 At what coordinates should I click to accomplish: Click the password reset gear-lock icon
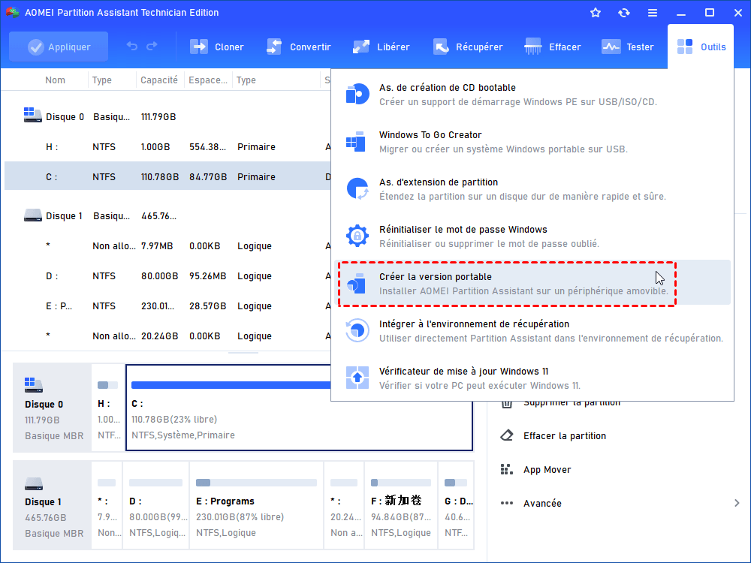coord(357,236)
